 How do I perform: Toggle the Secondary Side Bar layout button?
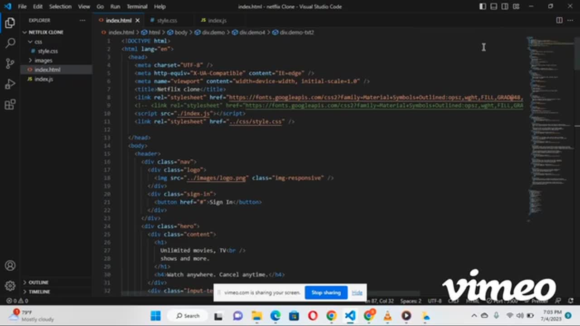pos(504,6)
